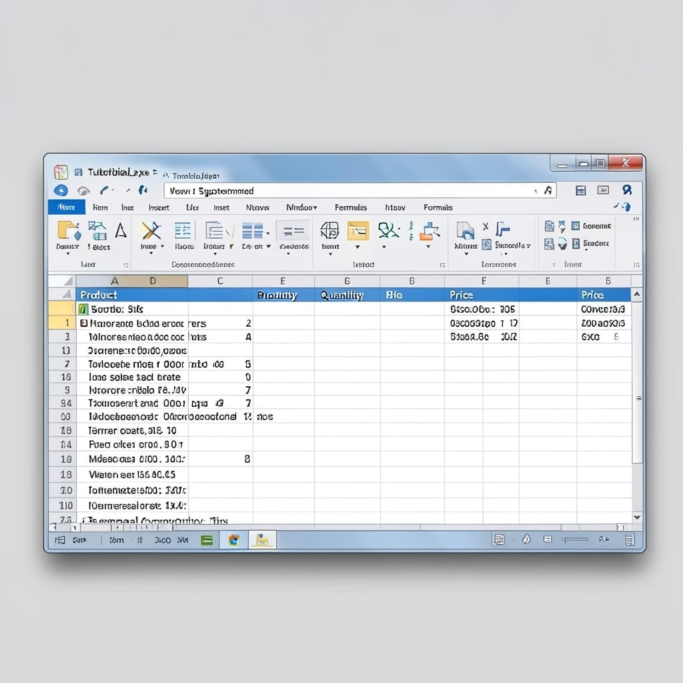Click the select-all corner of the grid

click(62, 281)
